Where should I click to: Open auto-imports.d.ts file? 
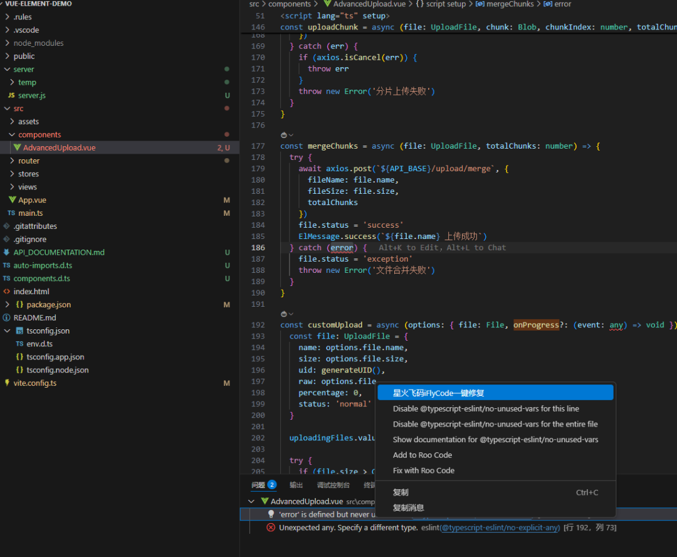tap(43, 265)
